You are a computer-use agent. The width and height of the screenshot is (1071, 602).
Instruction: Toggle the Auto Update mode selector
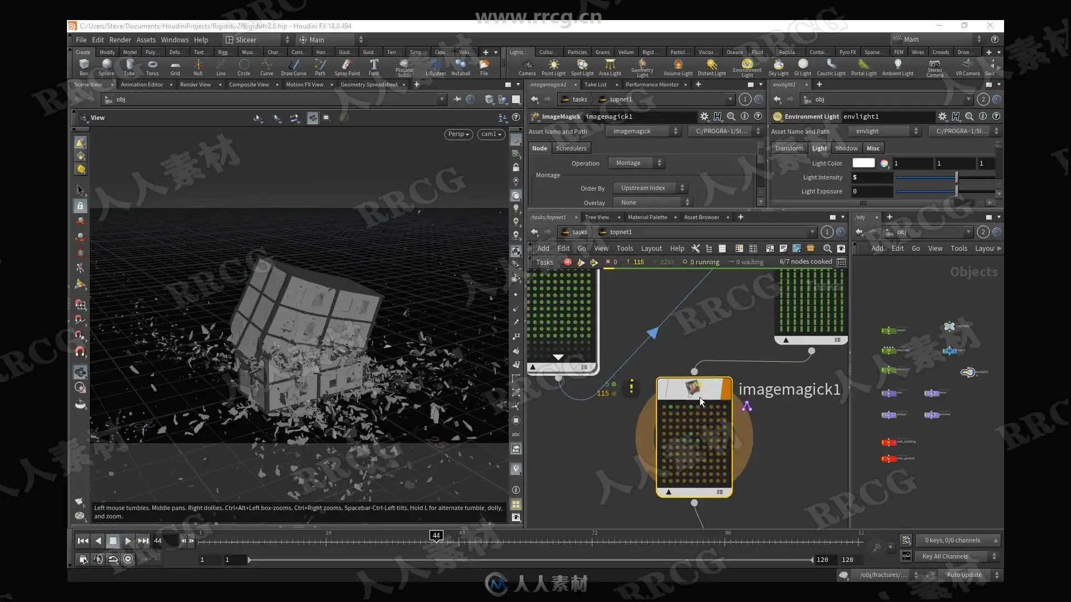[964, 575]
